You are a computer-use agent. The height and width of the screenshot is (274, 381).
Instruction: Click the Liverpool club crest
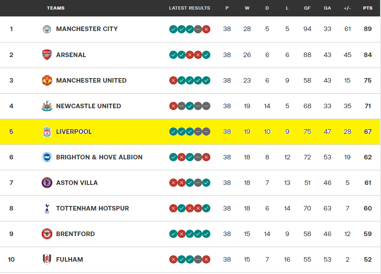tap(47, 132)
